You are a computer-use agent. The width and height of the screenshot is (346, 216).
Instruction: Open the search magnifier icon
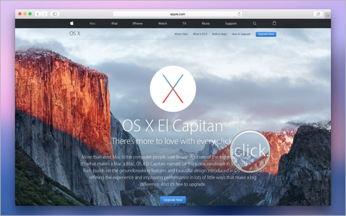coord(254,23)
